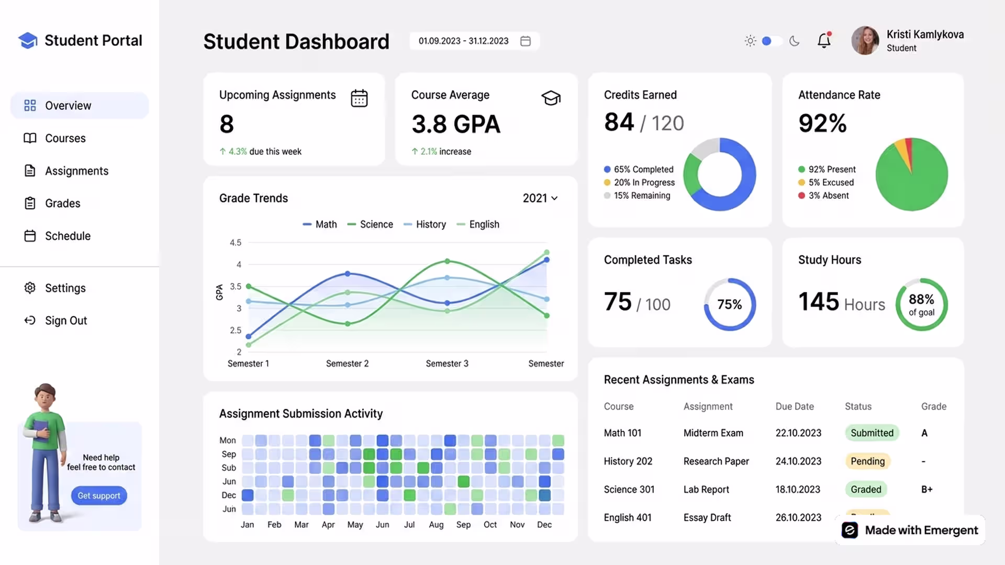Click the Assignments document icon
Screen dimensions: 1005x565
pos(30,171)
